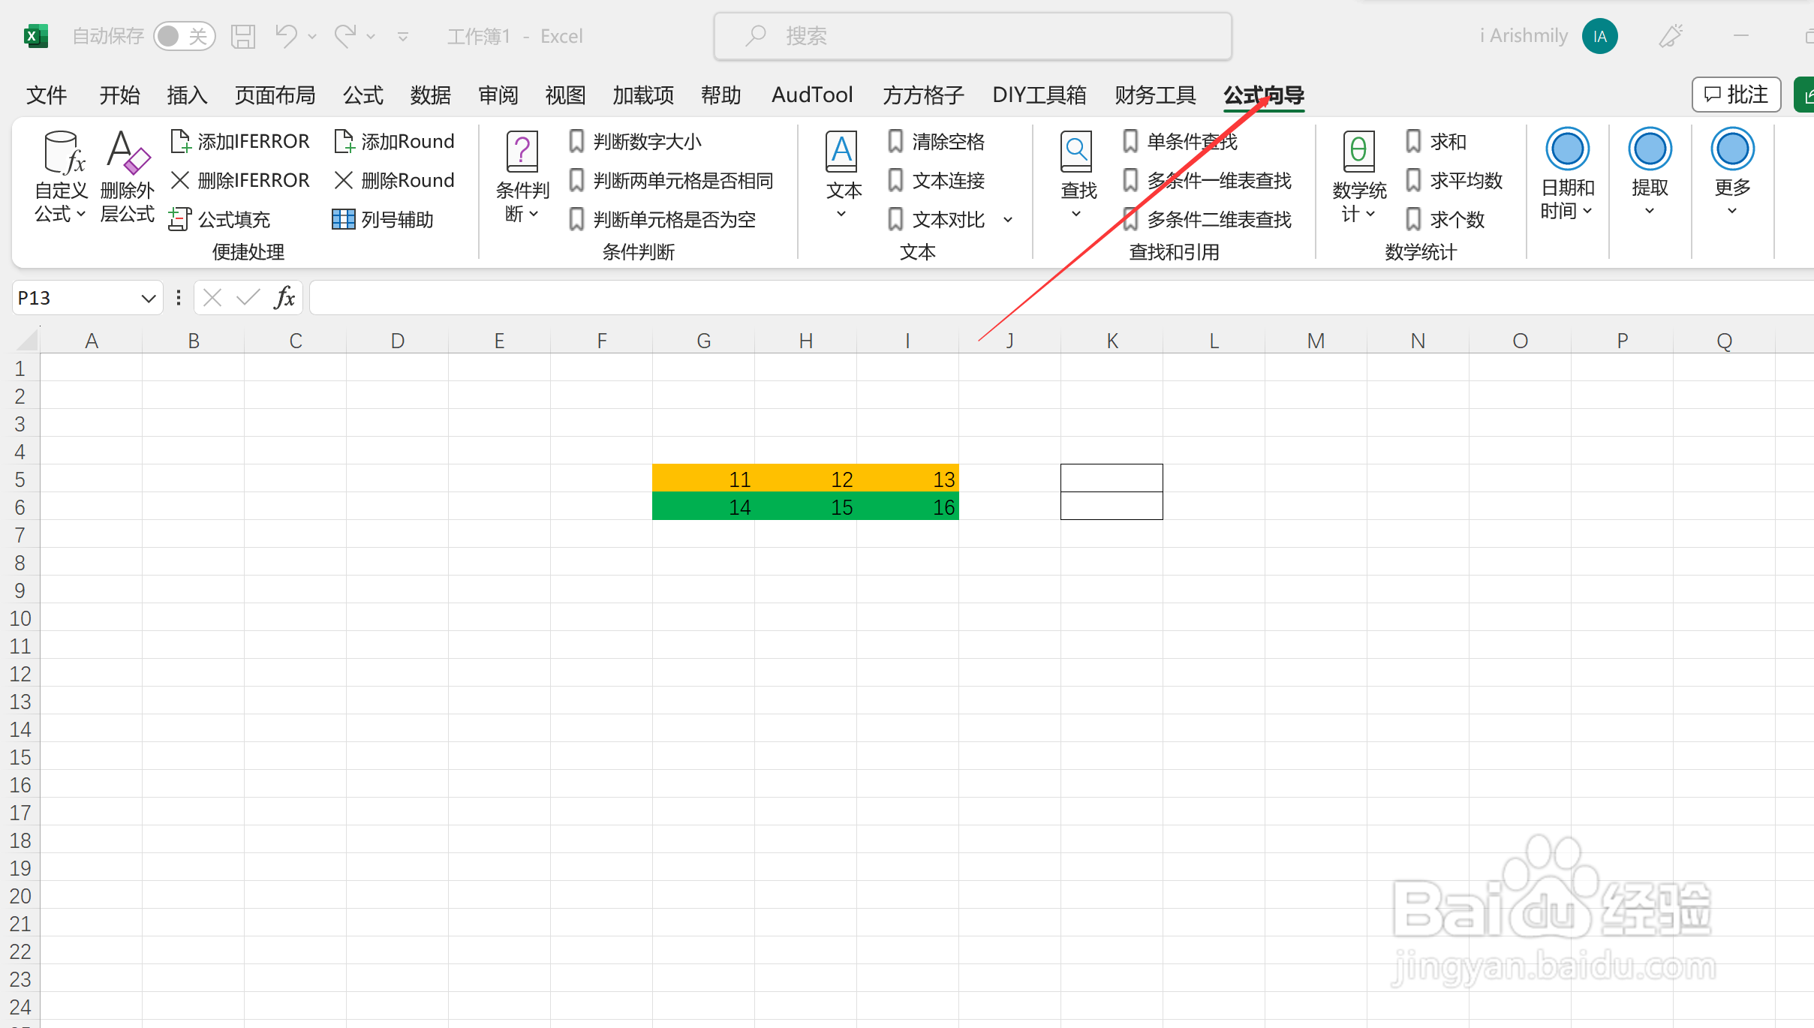Click 删除Round

click(x=395, y=180)
